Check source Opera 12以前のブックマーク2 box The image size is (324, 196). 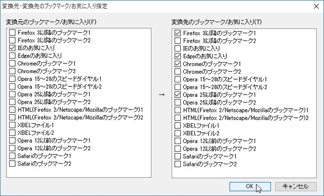12,148
